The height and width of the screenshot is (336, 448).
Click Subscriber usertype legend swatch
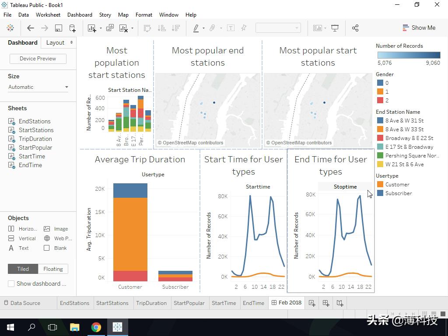point(380,193)
